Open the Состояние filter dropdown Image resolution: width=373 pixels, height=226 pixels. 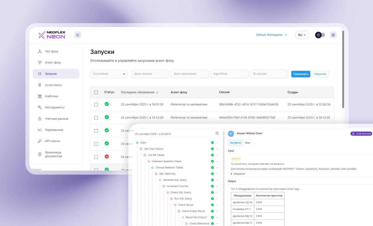coord(109,74)
